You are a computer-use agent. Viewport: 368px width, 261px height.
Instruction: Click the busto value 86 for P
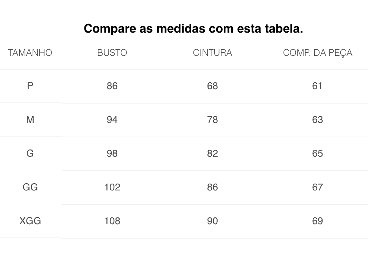coord(112,86)
